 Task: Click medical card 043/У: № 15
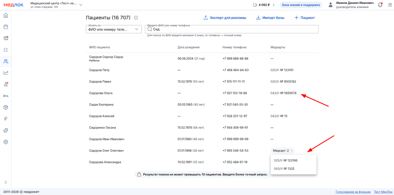[279, 116]
